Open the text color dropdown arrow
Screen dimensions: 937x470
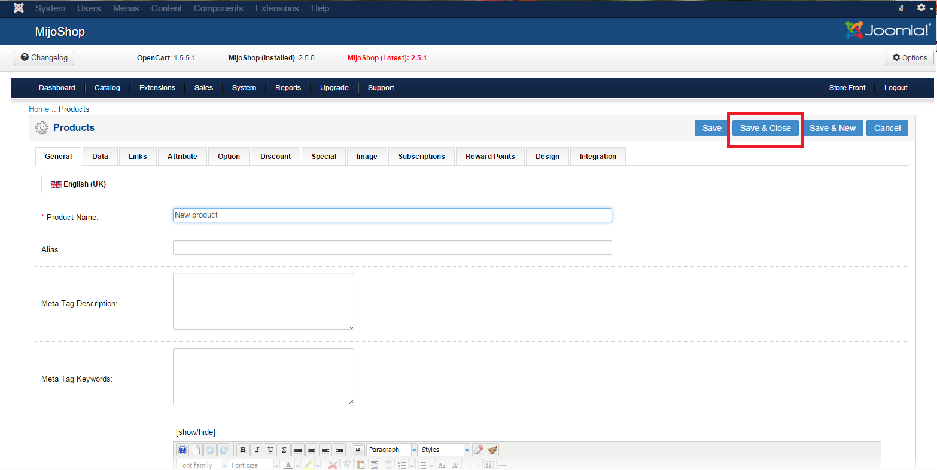297,465
